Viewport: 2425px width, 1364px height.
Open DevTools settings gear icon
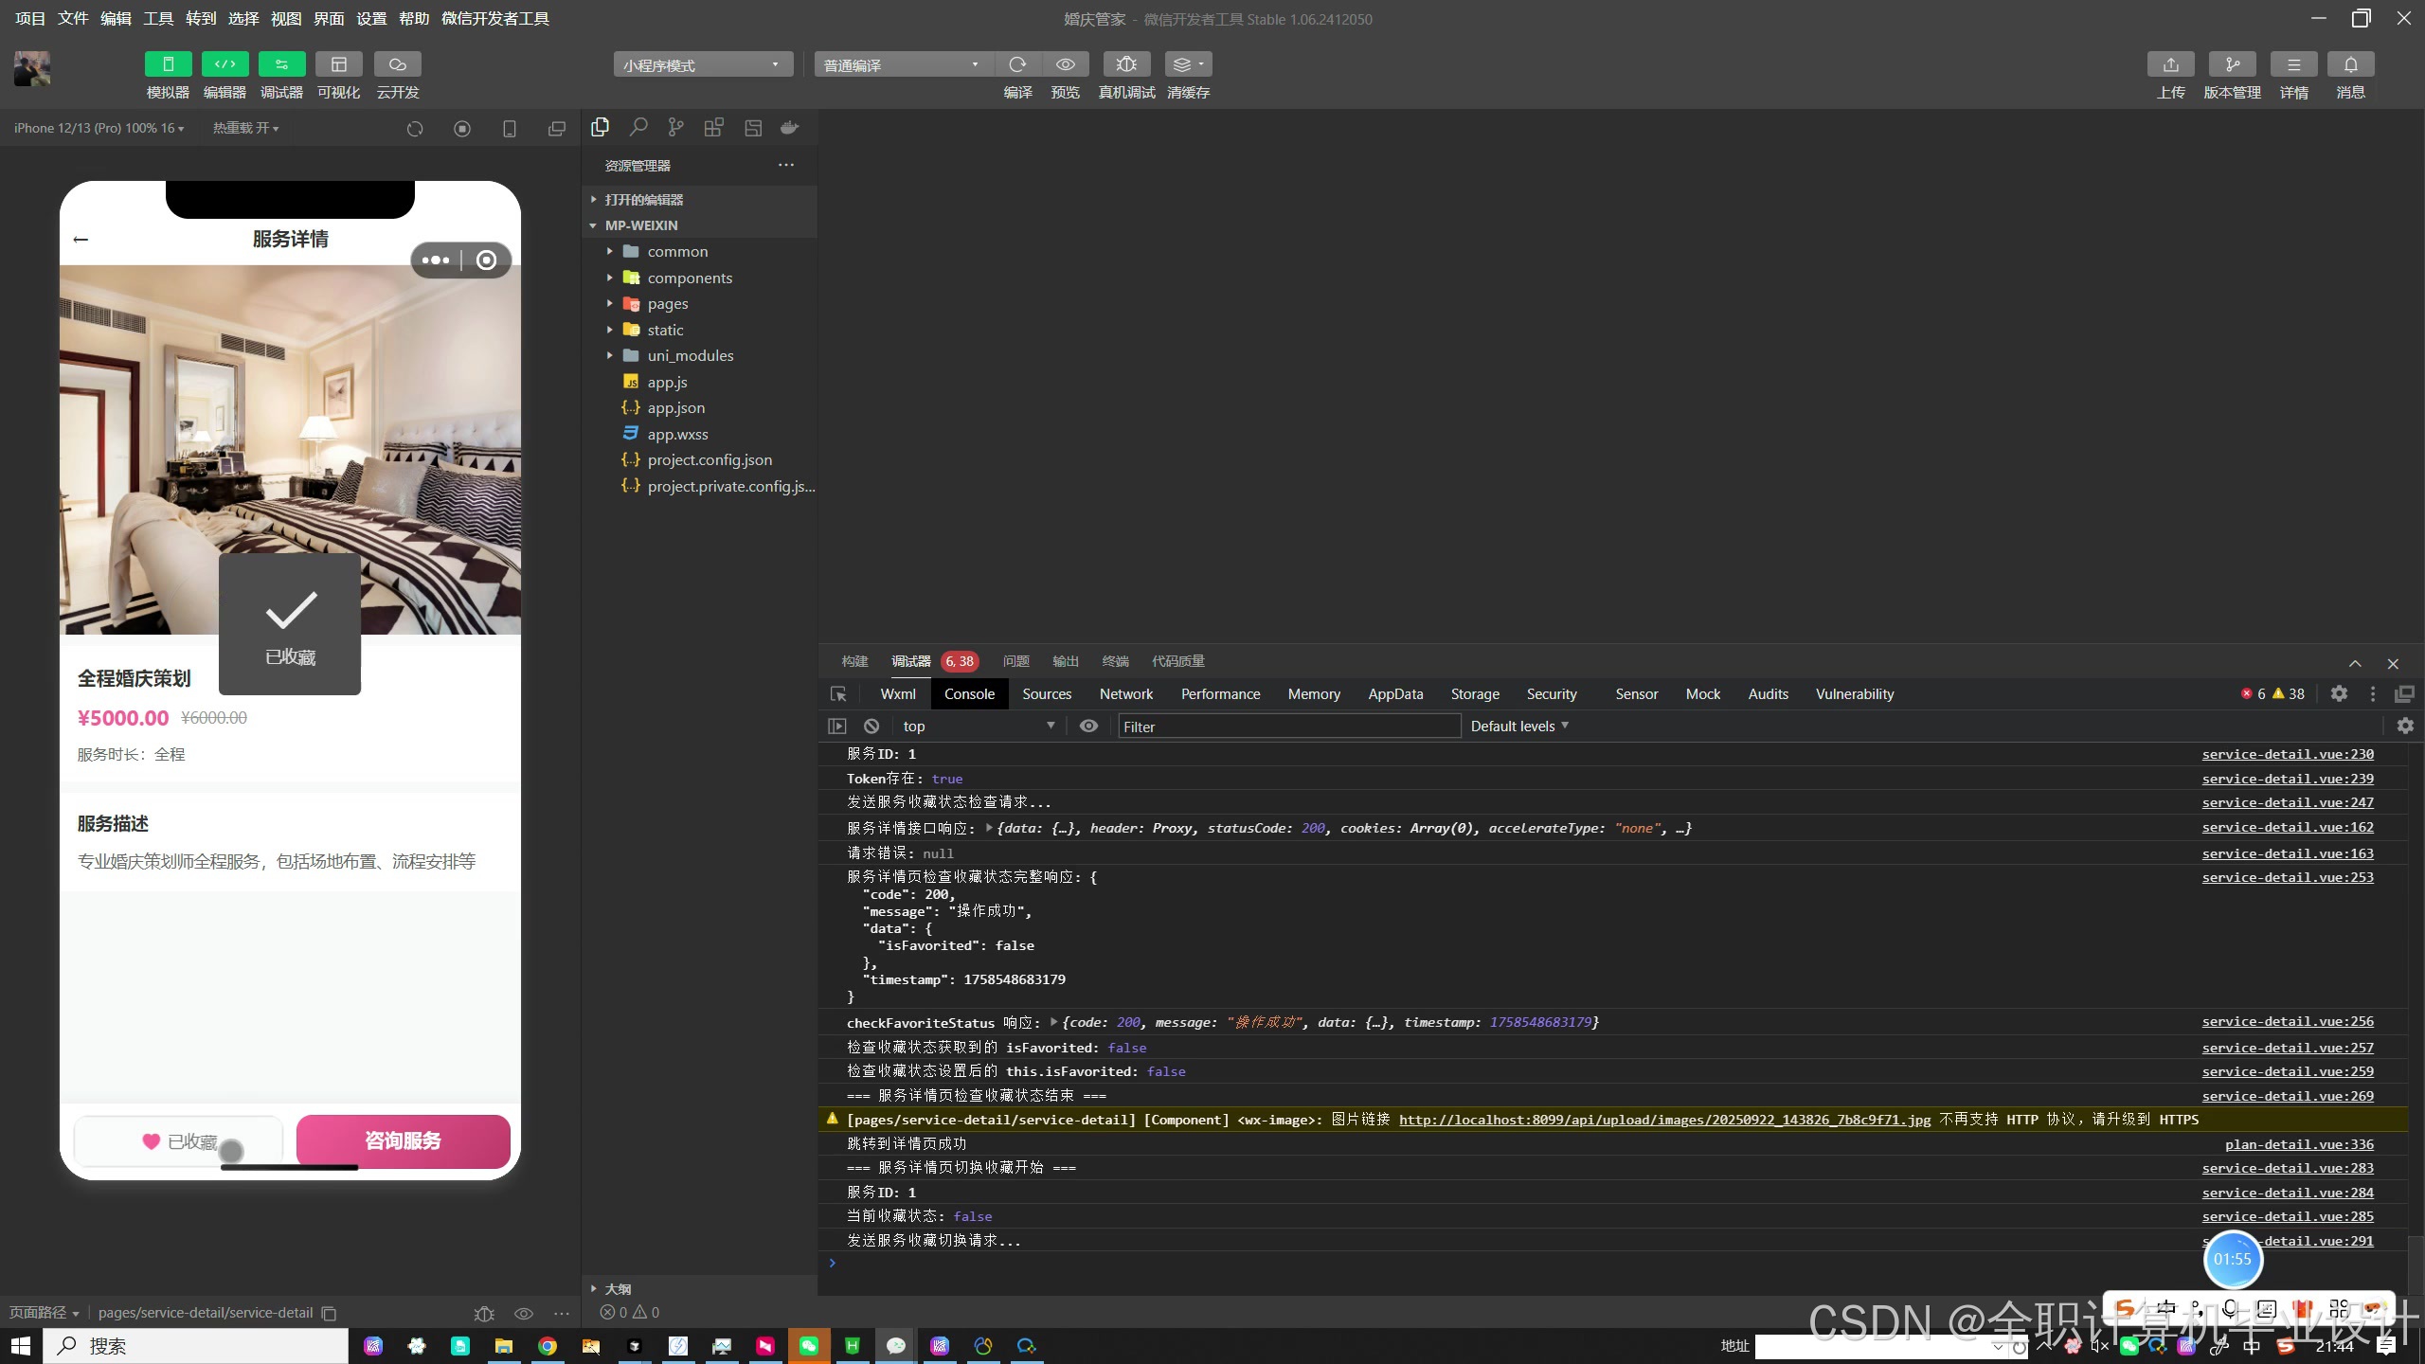[x=2339, y=694]
